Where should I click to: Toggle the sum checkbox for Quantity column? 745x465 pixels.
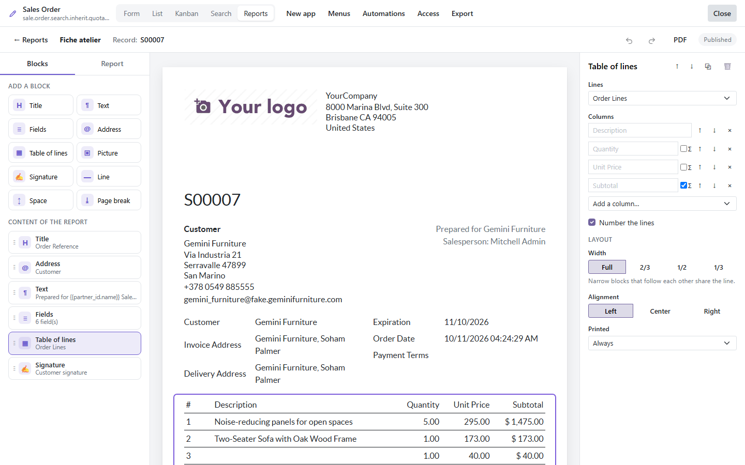pyautogui.click(x=683, y=149)
